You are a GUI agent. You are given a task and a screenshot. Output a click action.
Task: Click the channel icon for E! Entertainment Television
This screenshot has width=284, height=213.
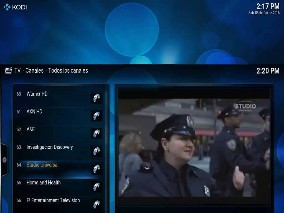pyautogui.click(x=96, y=205)
